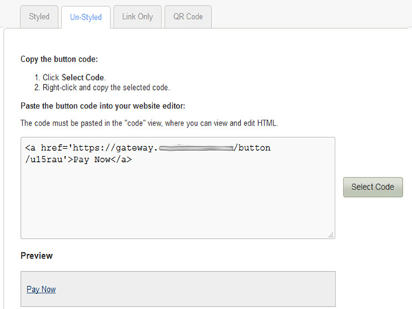The image size is (412, 309).
Task: Click the word 'HTML' in the instructions
Action: coord(266,123)
